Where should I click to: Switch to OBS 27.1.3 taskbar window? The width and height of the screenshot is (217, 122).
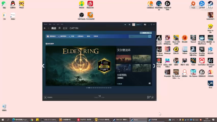[49, 120]
